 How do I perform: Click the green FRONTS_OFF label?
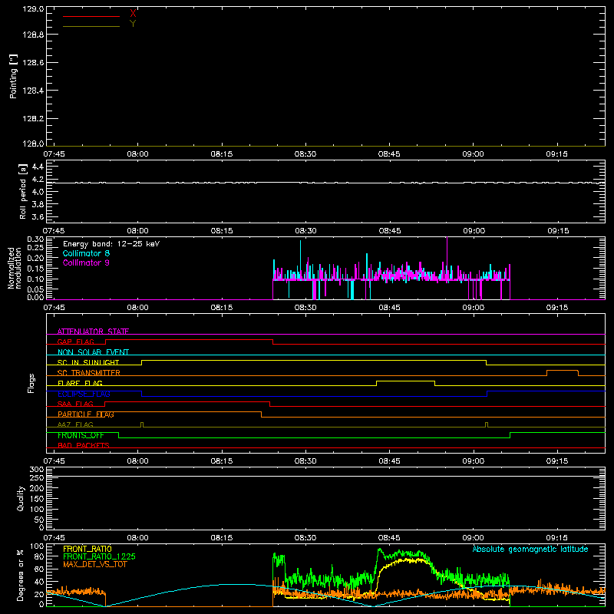81,435
